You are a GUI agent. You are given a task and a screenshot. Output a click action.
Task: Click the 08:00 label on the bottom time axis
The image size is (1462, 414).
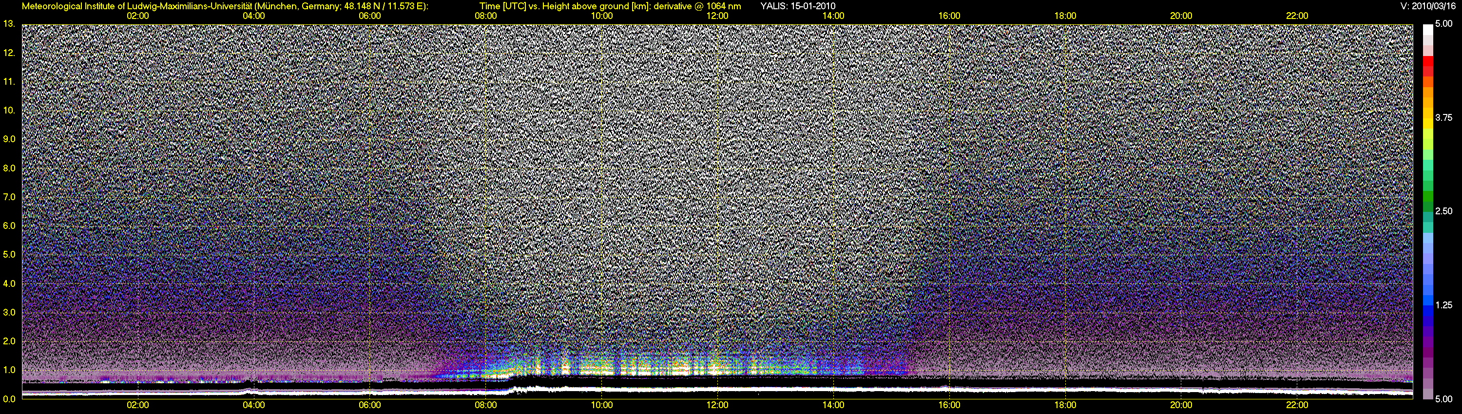[486, 406]
